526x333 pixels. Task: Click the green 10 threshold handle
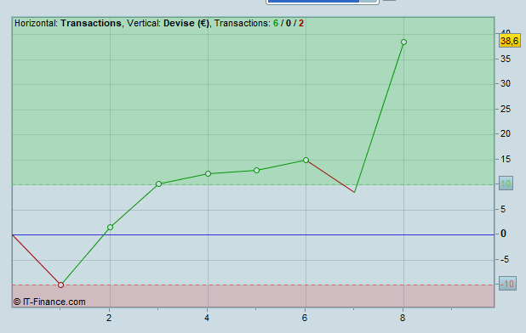[x=506, y=183]
